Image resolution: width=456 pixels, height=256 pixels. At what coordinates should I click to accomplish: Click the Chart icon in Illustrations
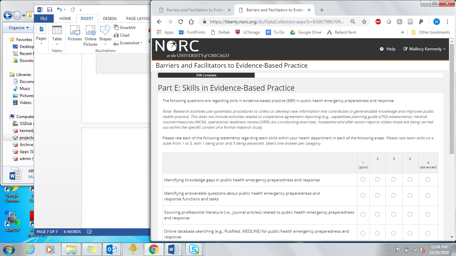(122, 35)
